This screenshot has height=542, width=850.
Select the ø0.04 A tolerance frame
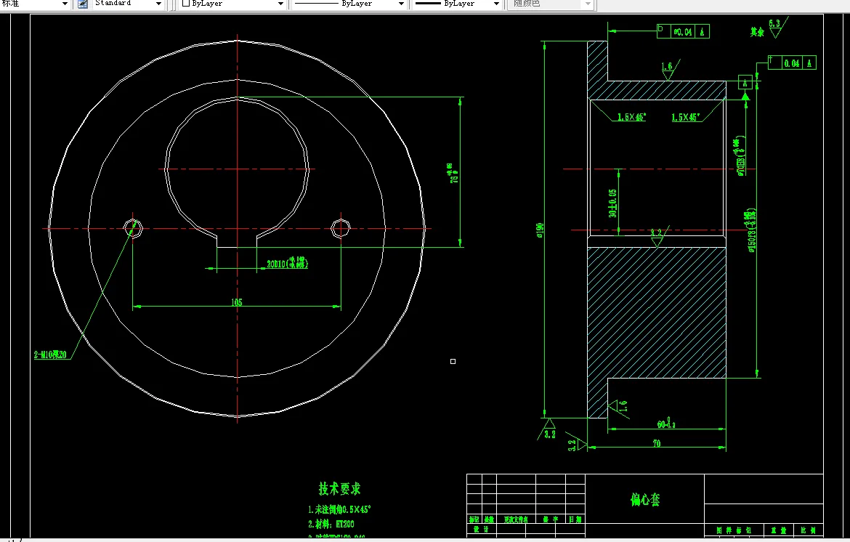[683, 31]
